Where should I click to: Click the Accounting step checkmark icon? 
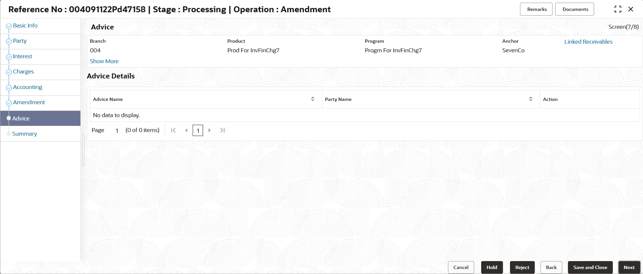[9, 88]
